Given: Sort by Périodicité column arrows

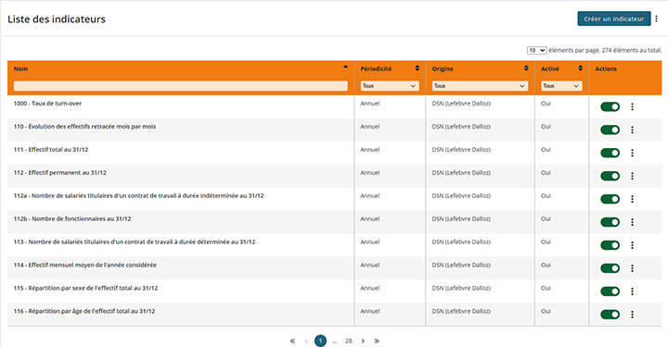Looking at the screenshot, I should pos(417,68).
